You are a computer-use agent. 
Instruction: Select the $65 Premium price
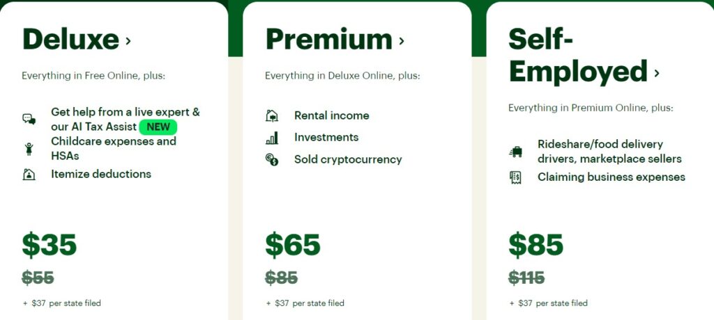(x=293, y=245)
